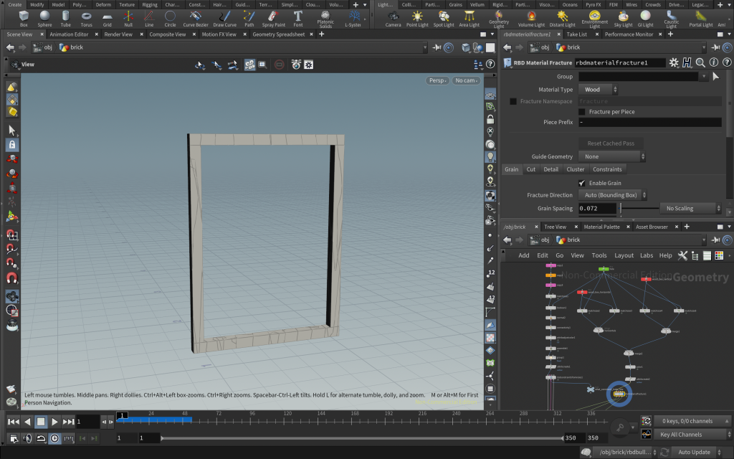
Task: Open the Key All Channels dropdown
Action: 693,434
